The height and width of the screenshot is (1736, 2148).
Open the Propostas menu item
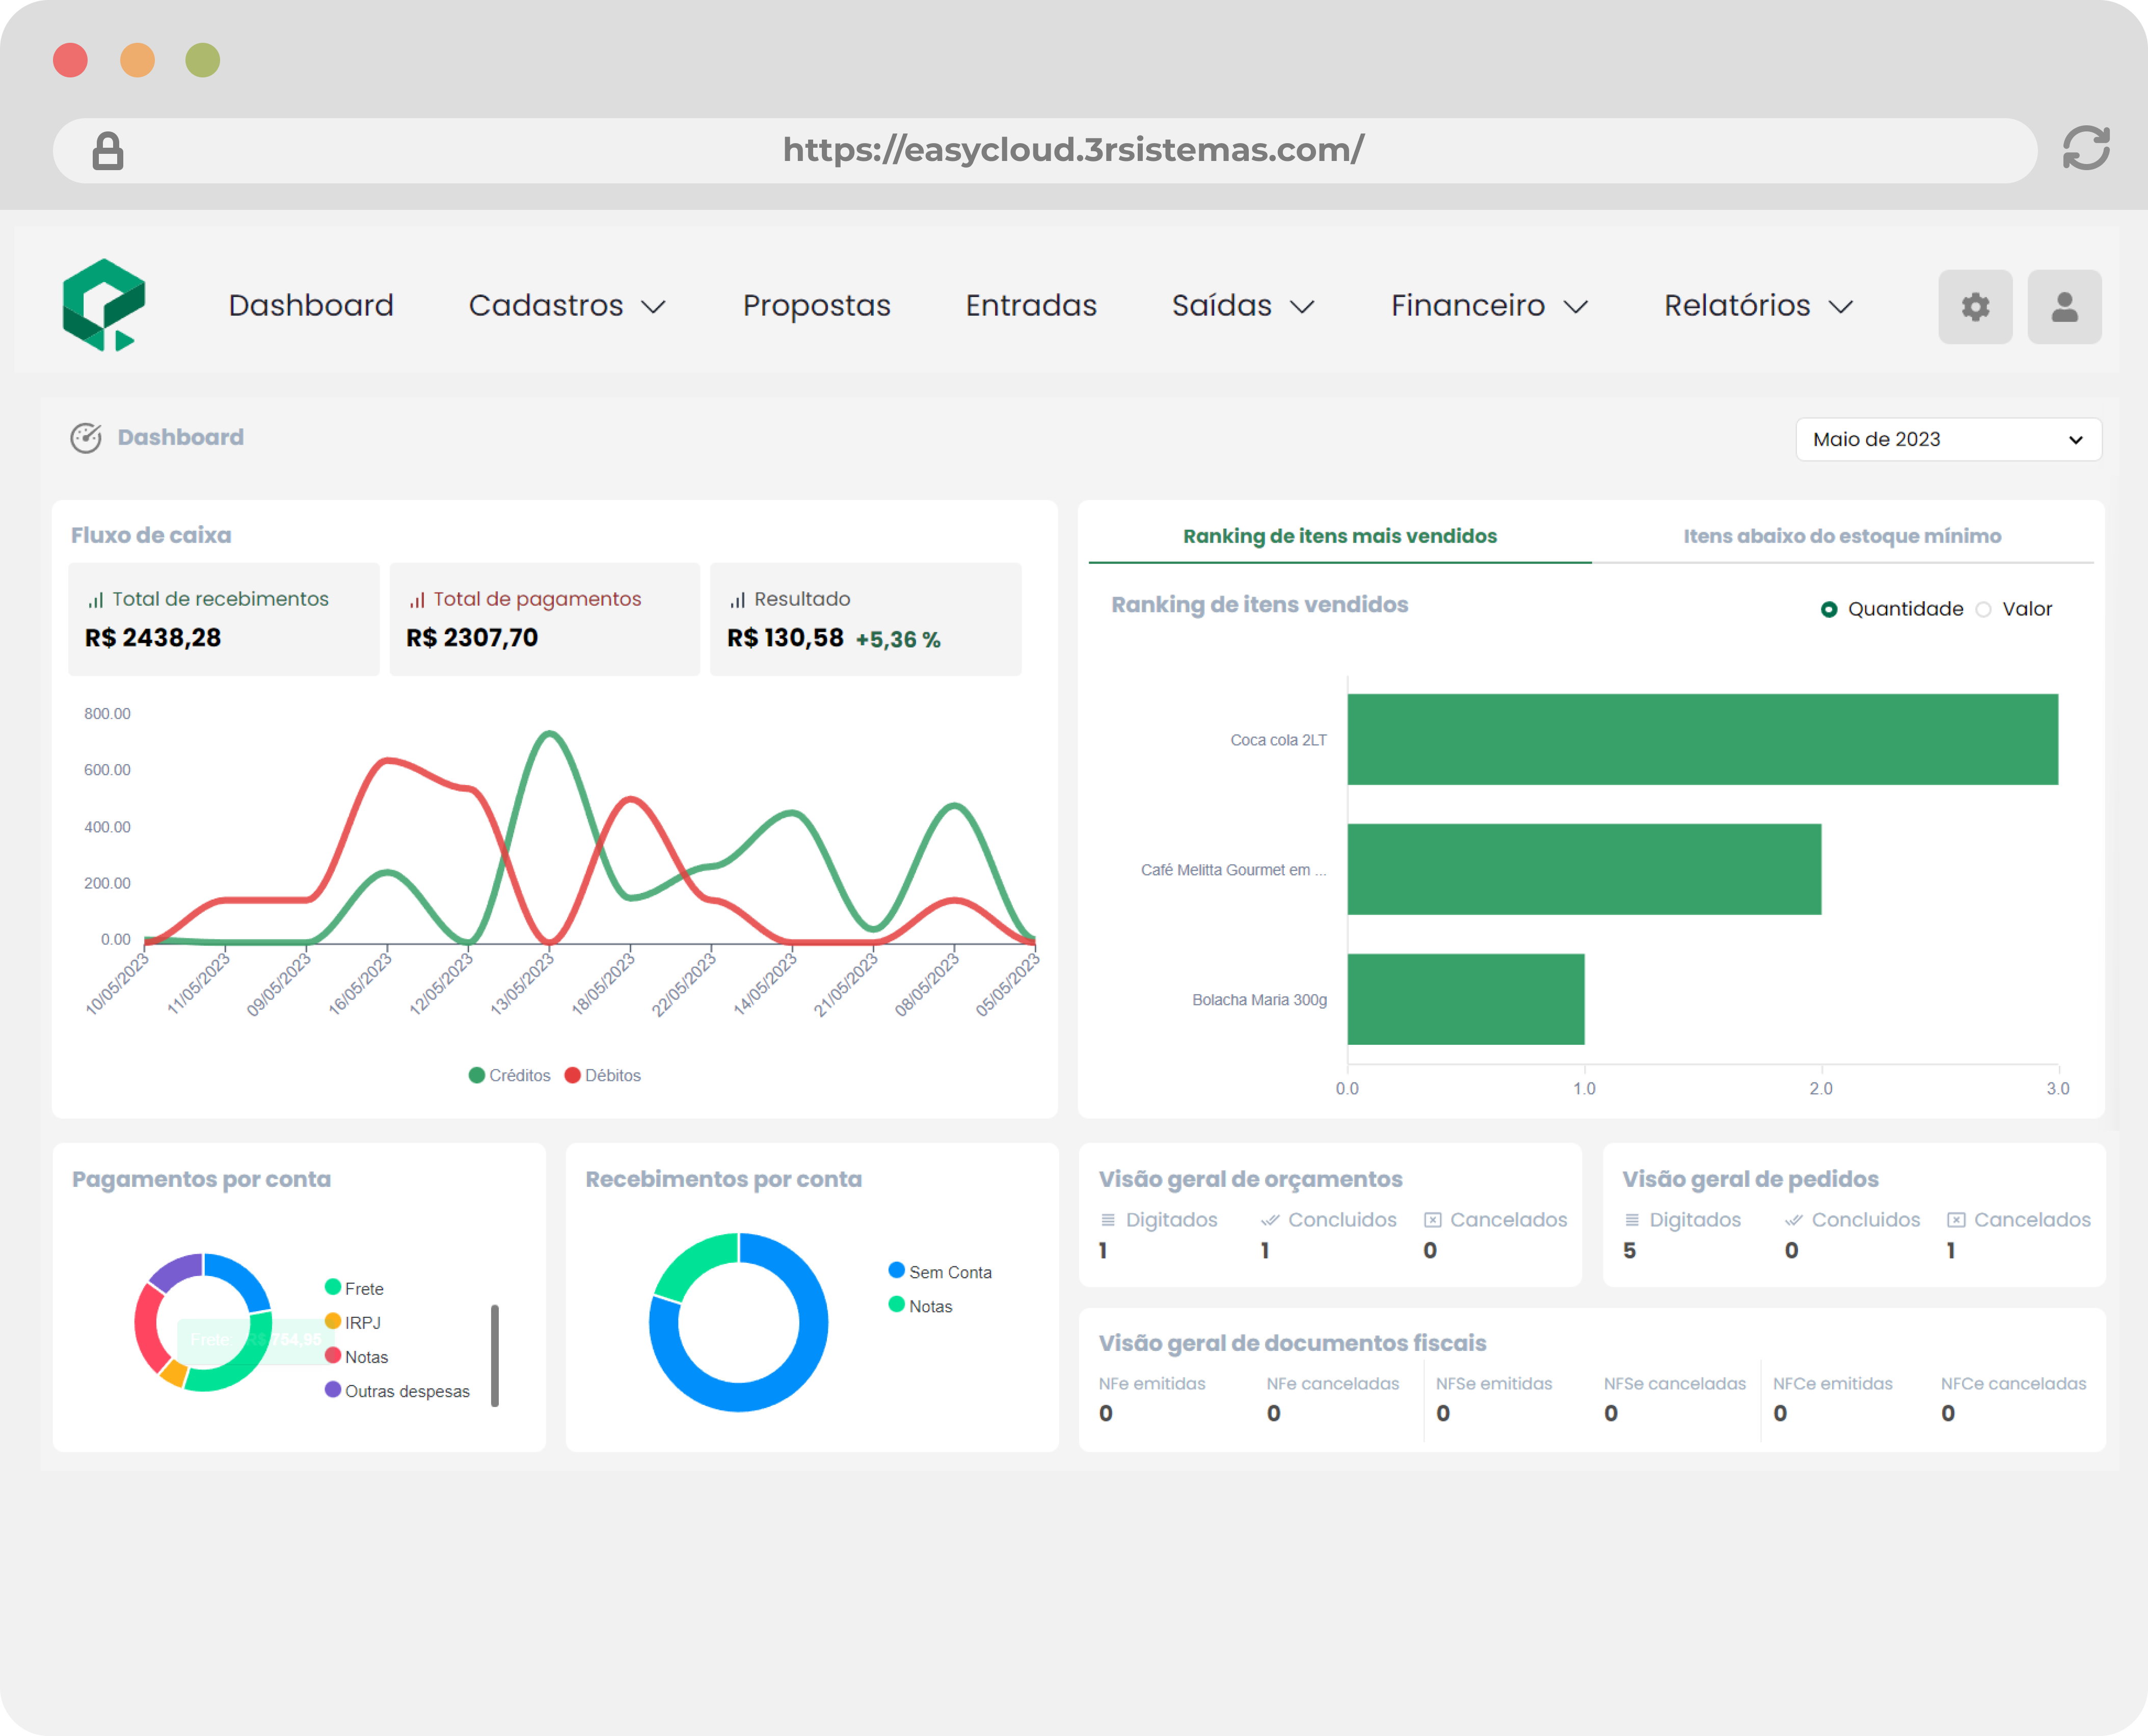point(816,305)
